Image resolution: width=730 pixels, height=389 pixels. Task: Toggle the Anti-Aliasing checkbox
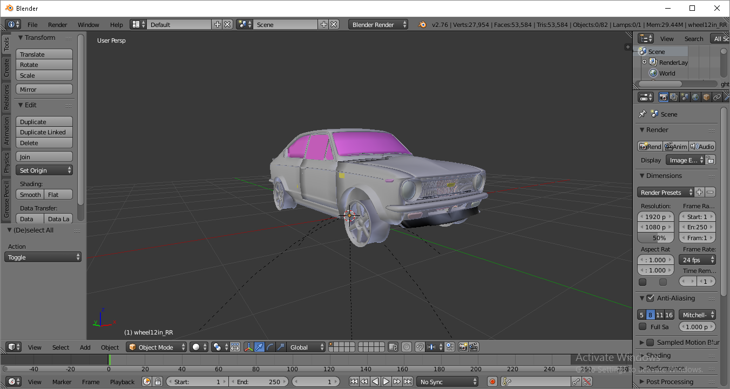650,298
